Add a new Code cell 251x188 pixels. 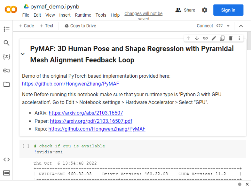26,26
